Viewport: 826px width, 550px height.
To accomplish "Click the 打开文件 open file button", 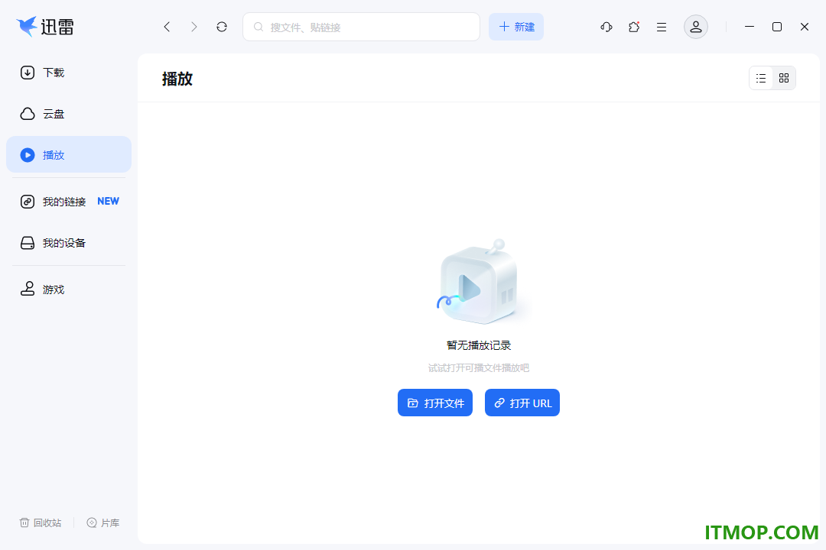I will click(435, 403).
